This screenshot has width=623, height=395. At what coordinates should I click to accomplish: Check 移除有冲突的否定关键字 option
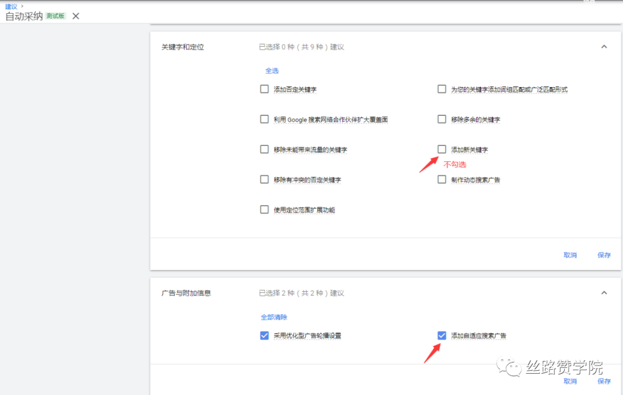[x=264, y=179]
